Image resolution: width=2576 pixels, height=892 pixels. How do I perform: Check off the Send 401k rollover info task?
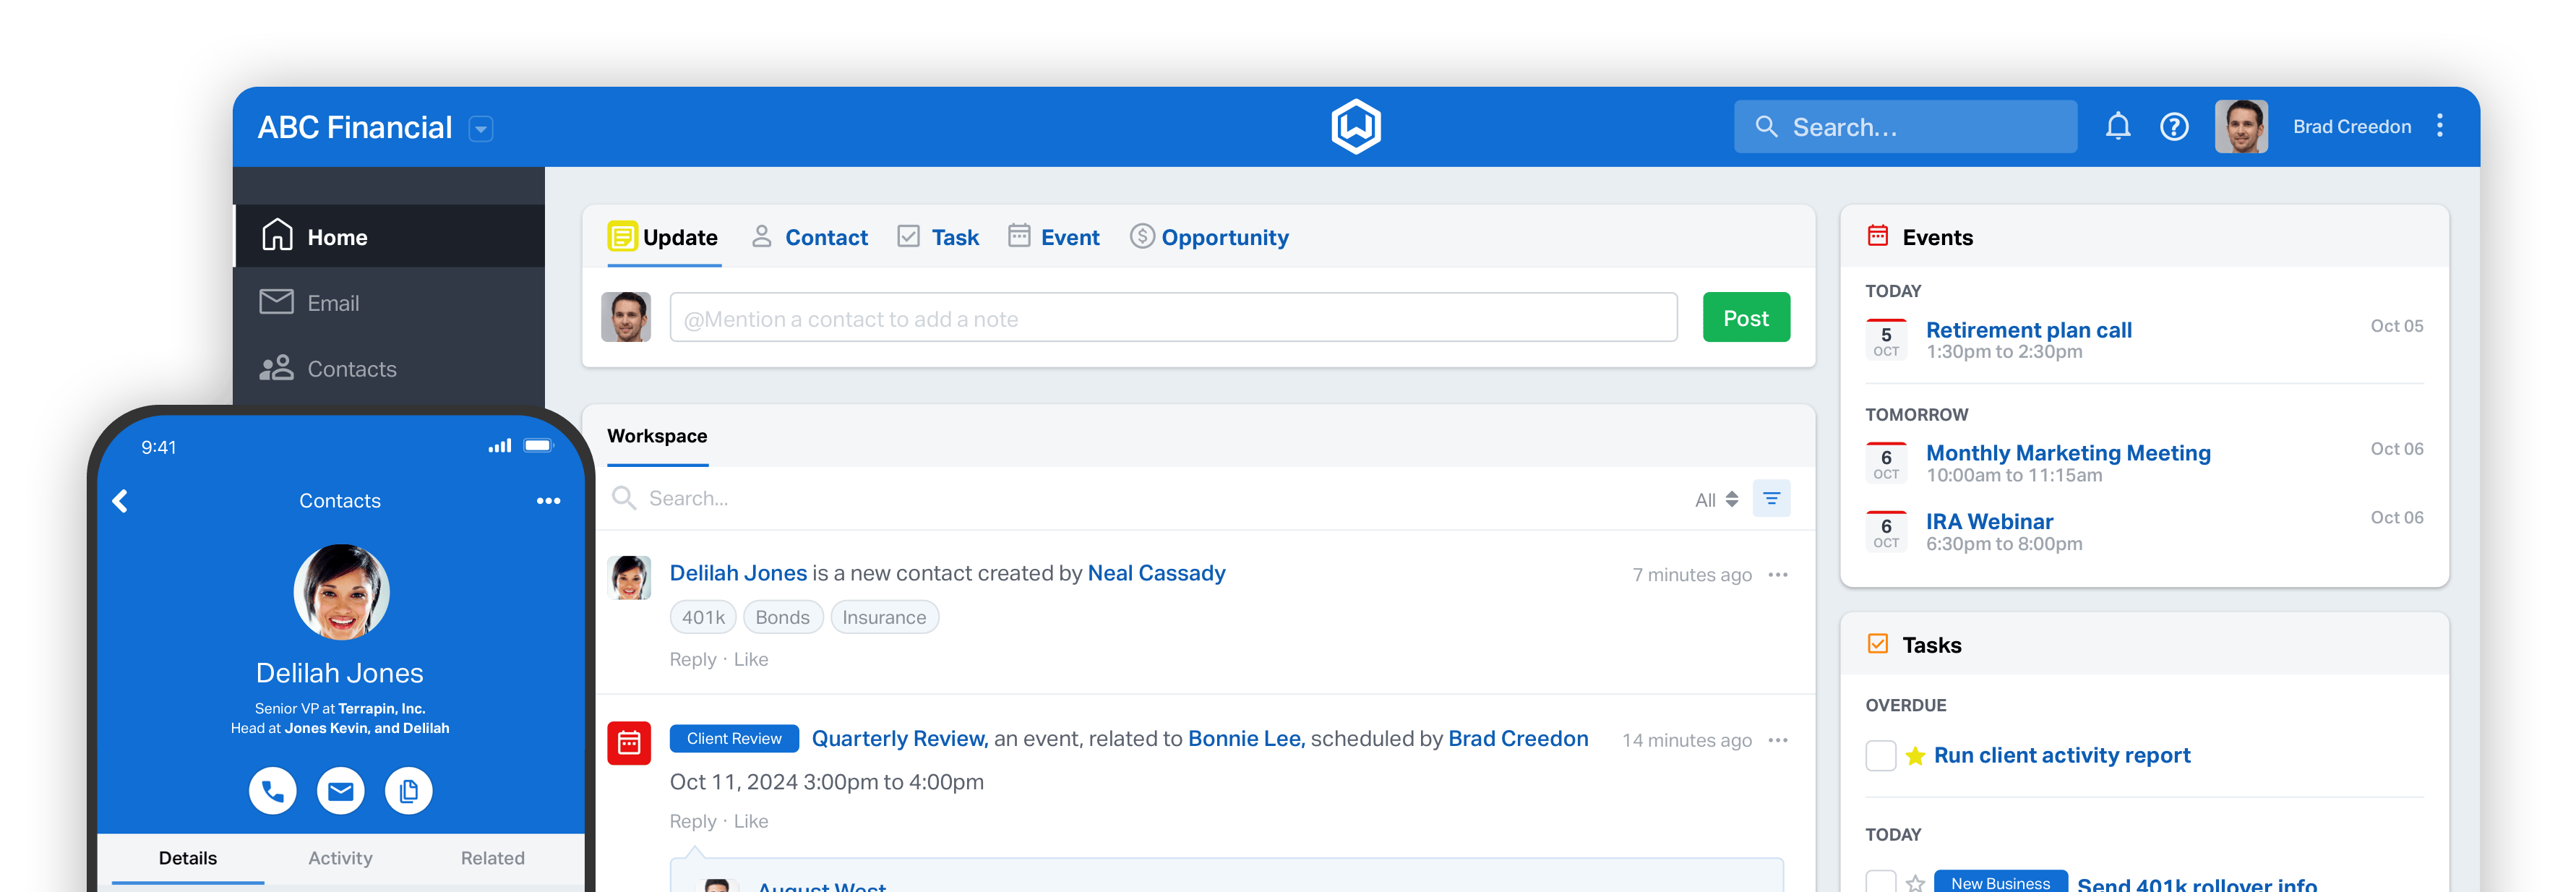click(1881, 882)
